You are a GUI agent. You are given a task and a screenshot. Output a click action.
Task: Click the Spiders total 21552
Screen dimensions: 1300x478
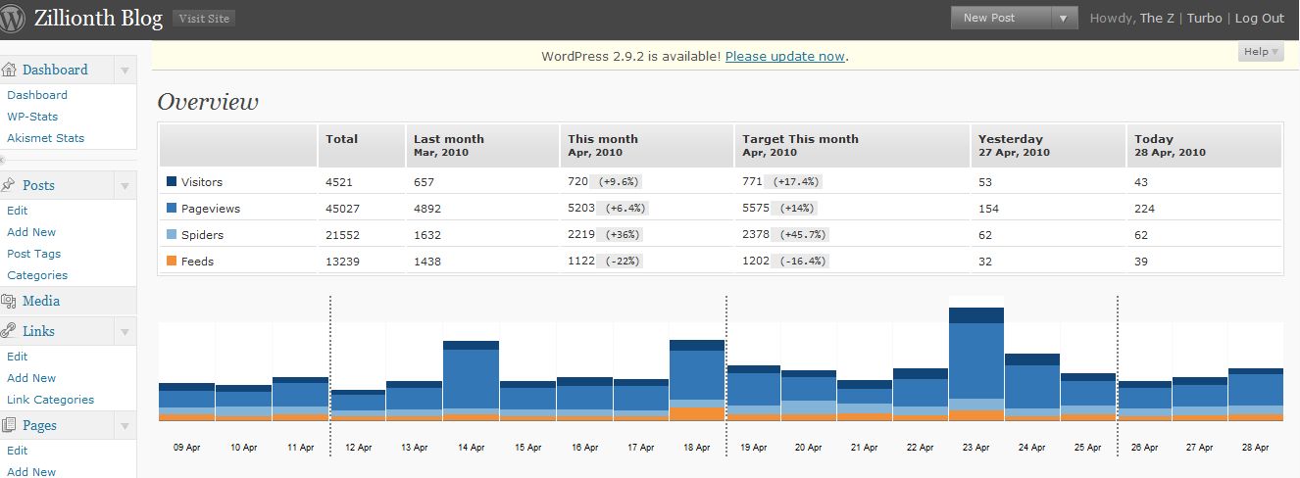click(x=342, y=235)
